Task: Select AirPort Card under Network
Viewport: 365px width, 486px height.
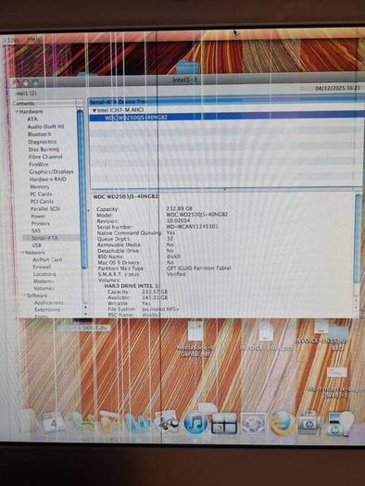Action: click(x=47, y=260)
